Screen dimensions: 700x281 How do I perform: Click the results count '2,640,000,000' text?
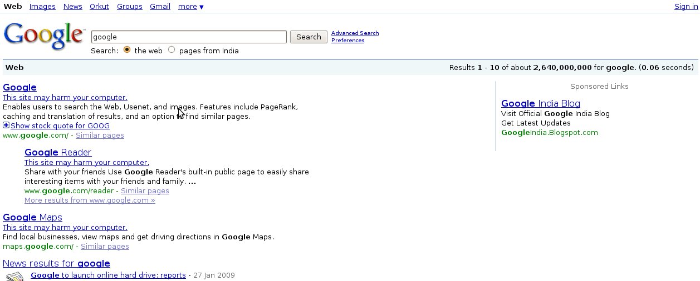coord(562,68)
